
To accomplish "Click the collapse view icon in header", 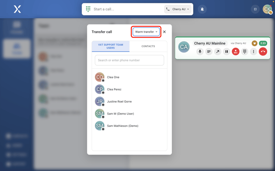I will [x=255, y=9].
